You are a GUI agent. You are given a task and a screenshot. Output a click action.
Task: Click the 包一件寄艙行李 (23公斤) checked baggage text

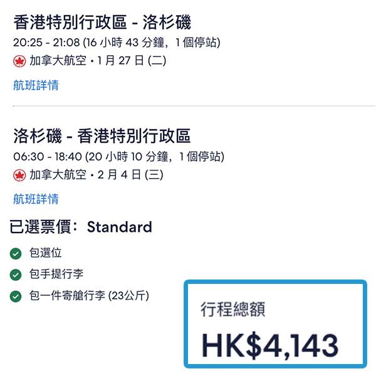(x=89, y=295)
